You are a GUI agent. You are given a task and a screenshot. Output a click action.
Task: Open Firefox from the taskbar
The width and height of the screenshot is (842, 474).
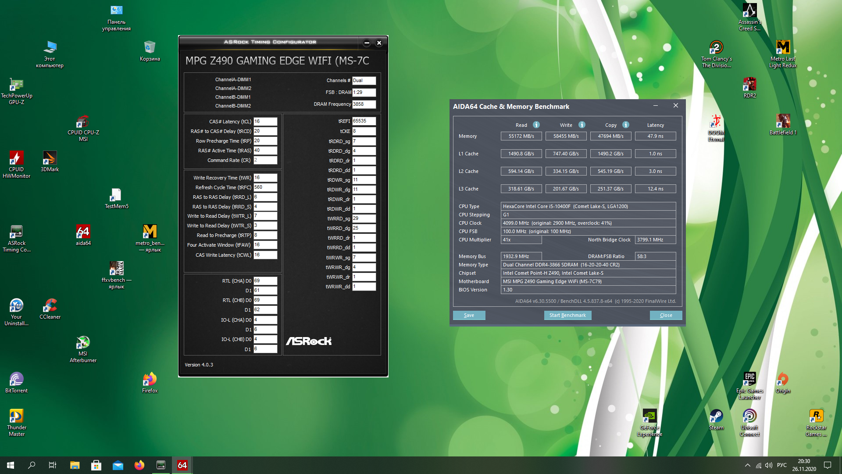point(139,465)
